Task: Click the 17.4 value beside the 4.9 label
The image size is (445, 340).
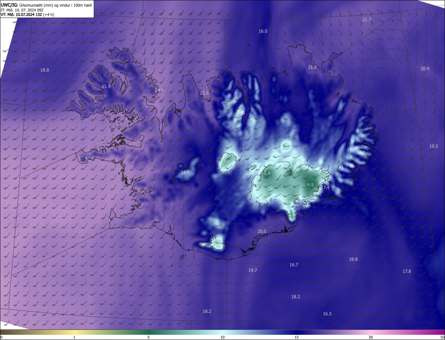Action: click(325, 188)
